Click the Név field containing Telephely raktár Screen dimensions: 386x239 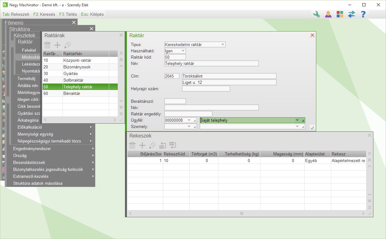coord(211,63)
